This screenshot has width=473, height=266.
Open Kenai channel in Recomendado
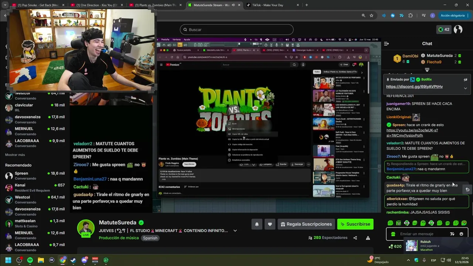click(x=35, y=187)
